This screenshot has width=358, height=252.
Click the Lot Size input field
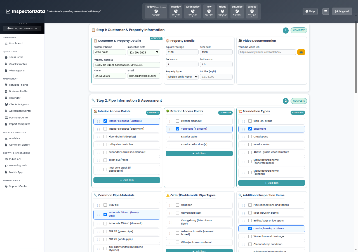(x=216, y=77)
